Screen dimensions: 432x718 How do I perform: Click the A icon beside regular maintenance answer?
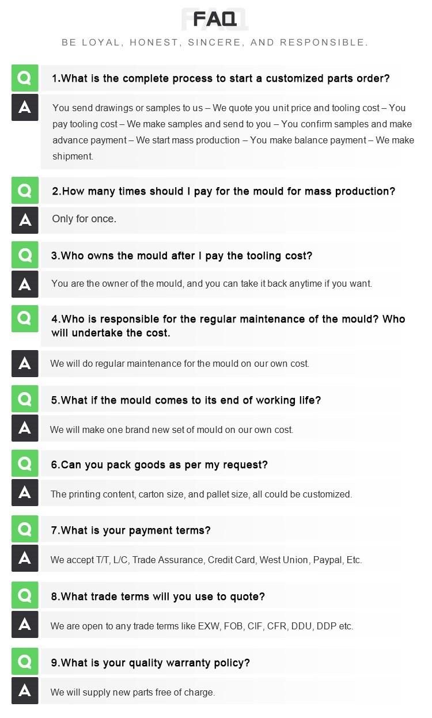pyautogui.click(x=25, y=363)
